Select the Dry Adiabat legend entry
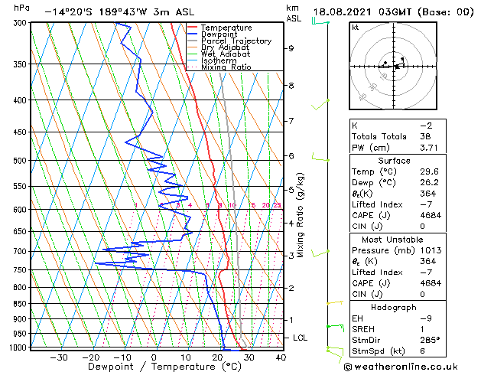The width and height of the screenshot is (481, 372). pyautogui.click(x=225, y=47)
